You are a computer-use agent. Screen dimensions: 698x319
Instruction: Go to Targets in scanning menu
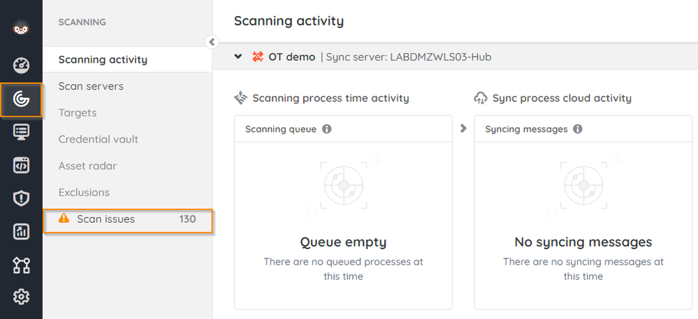(78, 112)
